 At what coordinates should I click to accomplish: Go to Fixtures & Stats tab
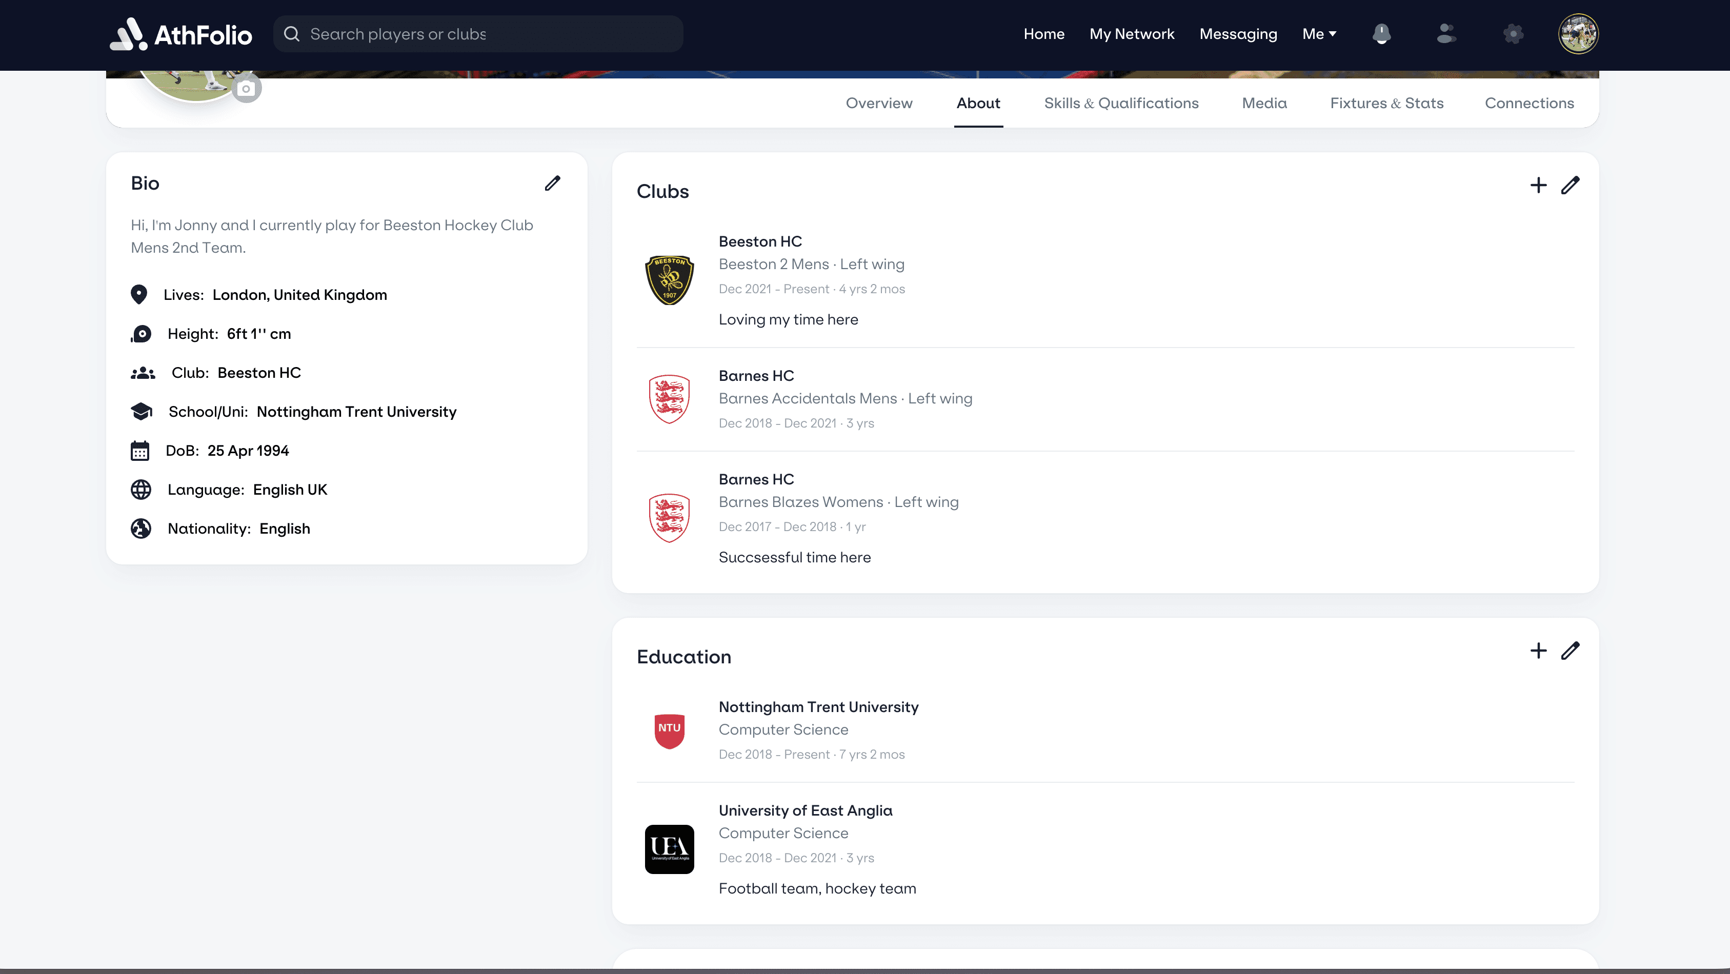coord(1386,104)
